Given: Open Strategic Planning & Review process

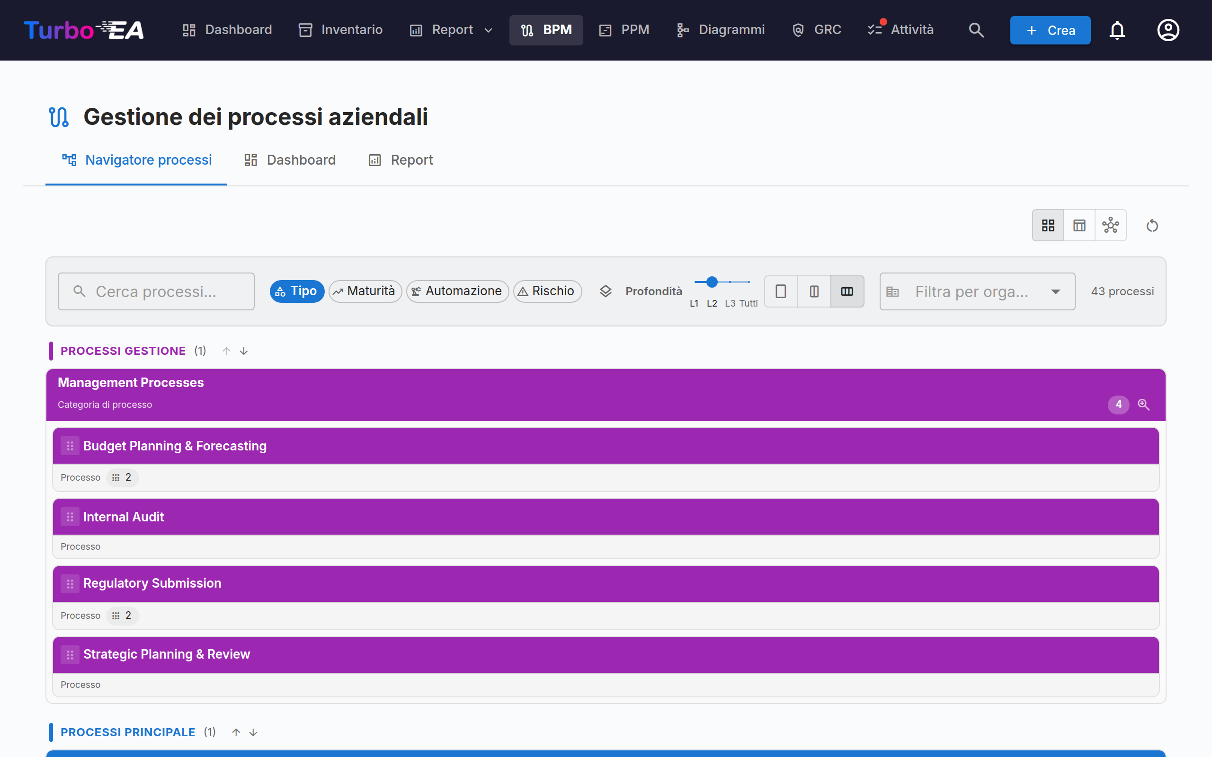Looking at the screenshot, I should click(x=606, y=655).
